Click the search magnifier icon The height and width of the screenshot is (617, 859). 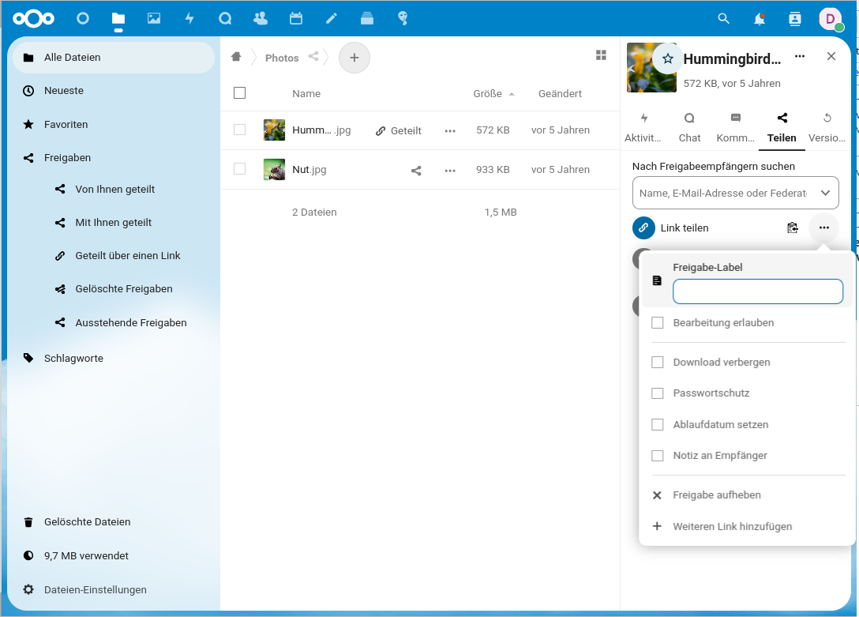pyautogui.click(x=723, y=18)
